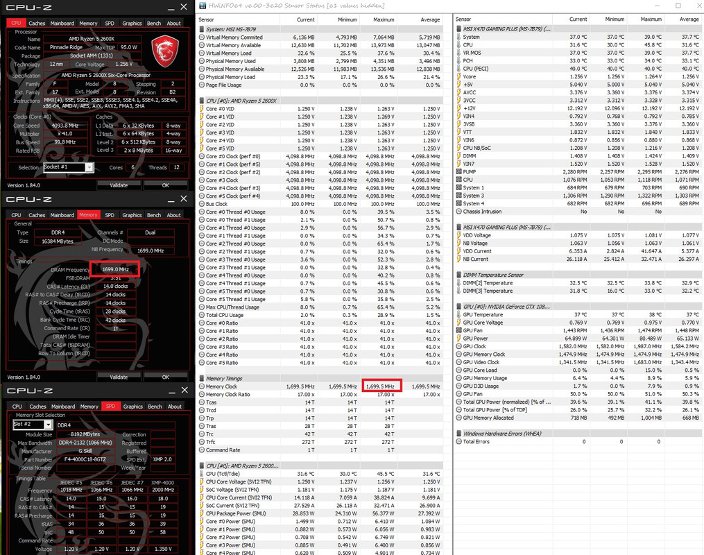Click the Core #0 VID voltage icon

202,109
